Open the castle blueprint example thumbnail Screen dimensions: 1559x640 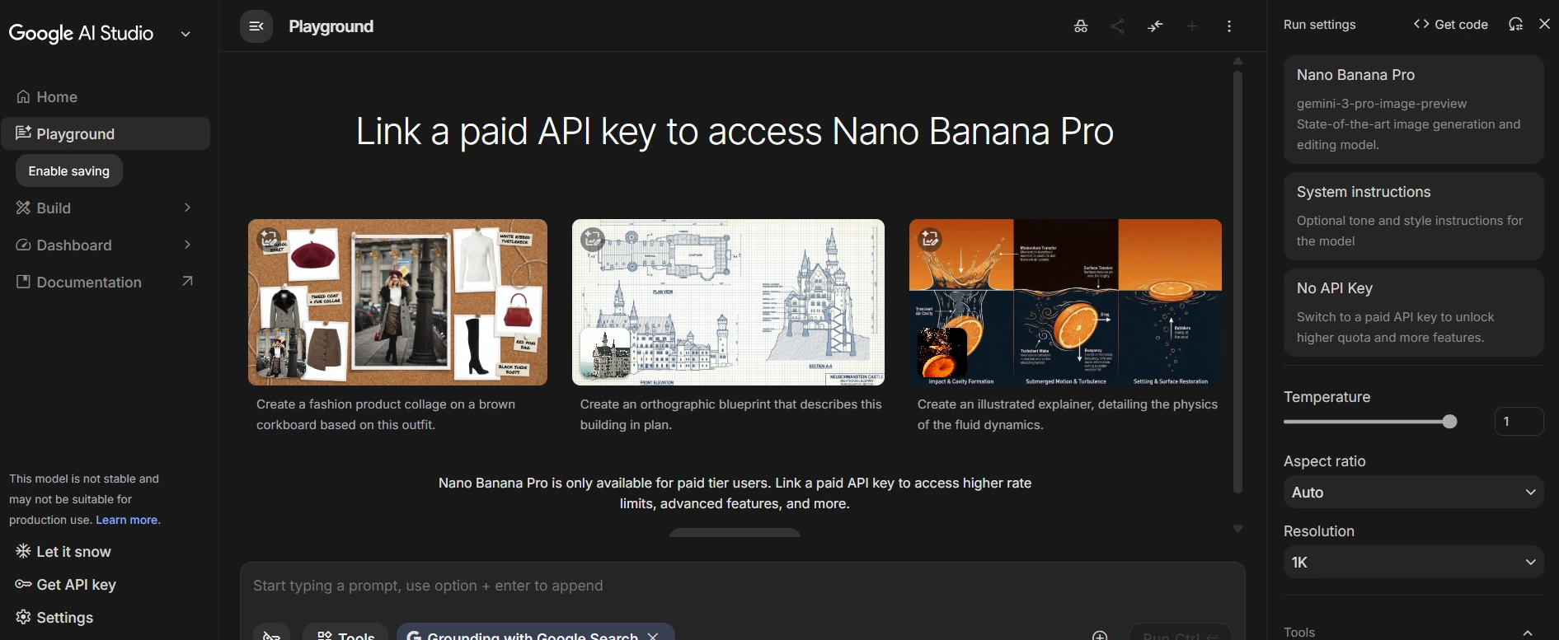point(728,302)
